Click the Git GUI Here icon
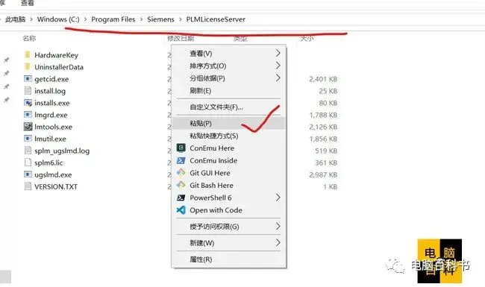Viewport: 485px width, 287px height. coord(181,173)
